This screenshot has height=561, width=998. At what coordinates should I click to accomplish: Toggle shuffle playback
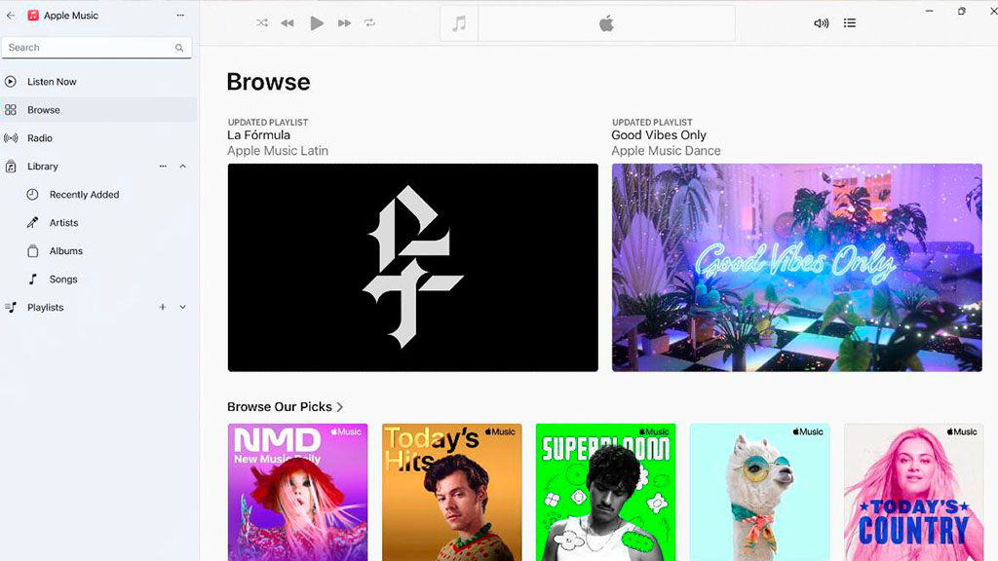(x=262, y=23)
